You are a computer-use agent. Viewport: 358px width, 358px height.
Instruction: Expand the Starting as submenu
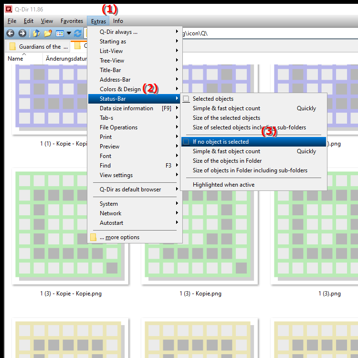[135, 42]
